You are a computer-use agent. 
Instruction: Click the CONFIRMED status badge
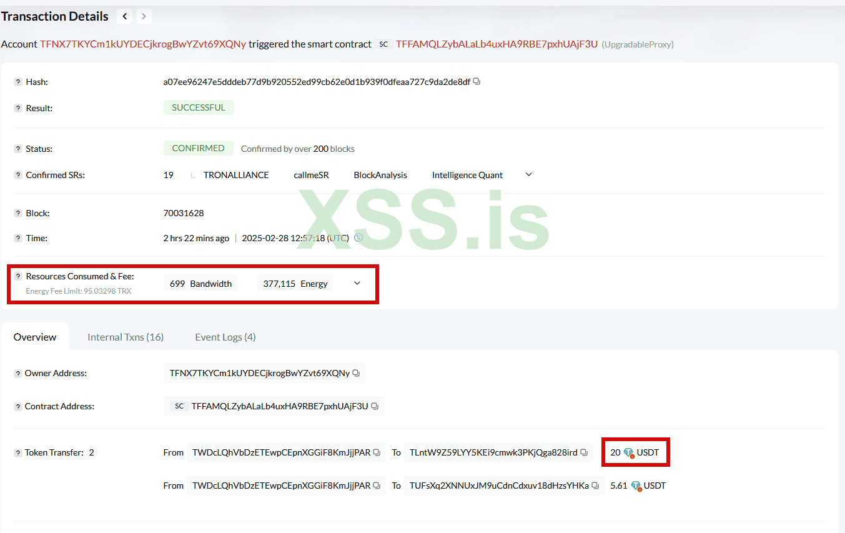pyautogui.click(x=198, y=148)
